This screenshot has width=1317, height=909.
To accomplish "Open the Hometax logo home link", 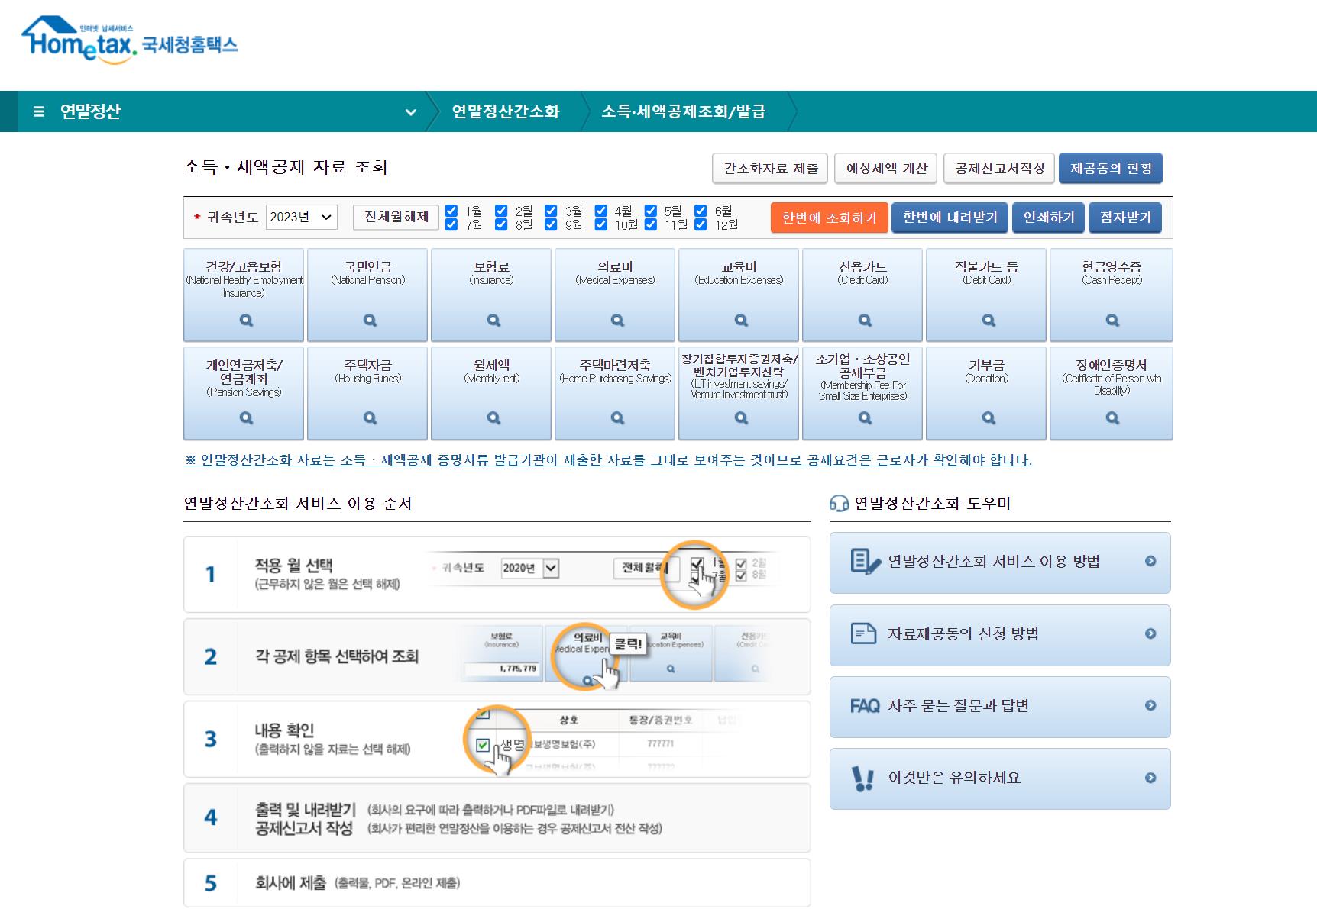I will pyautogui.click(x=130, y=40).
